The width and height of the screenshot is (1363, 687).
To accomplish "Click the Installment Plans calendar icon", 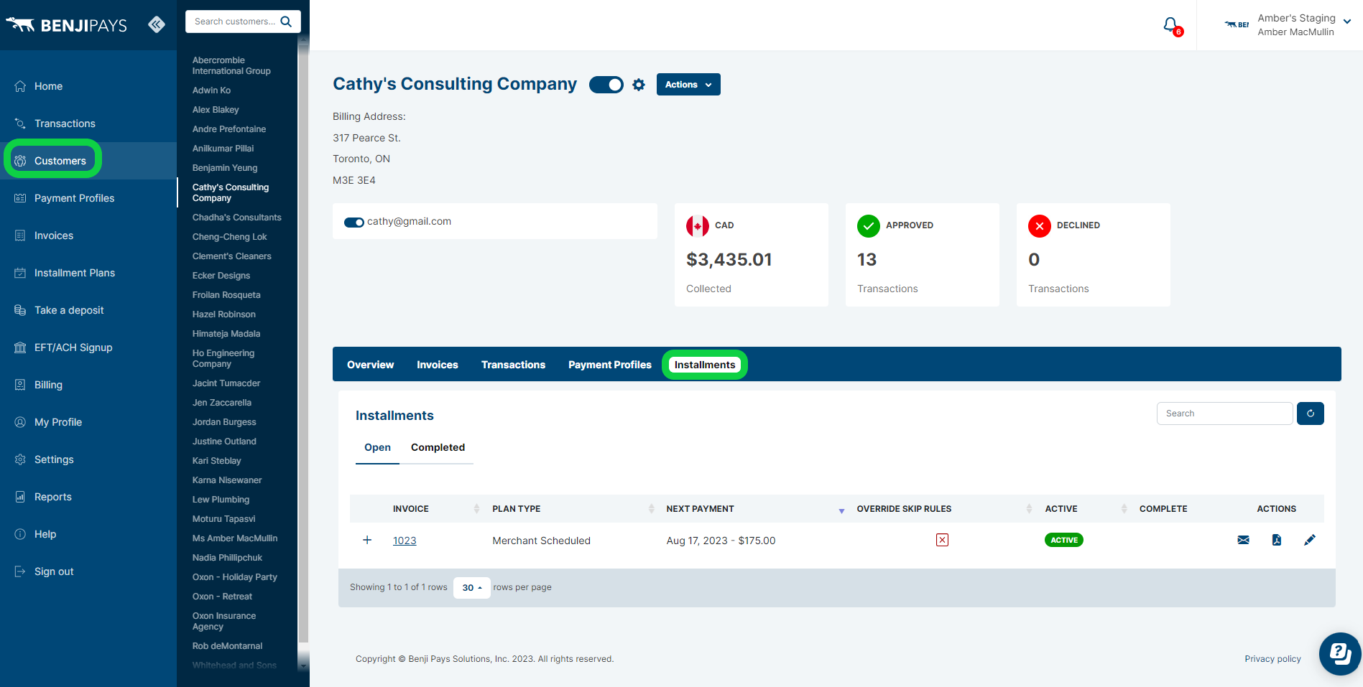I will point(20,273).
